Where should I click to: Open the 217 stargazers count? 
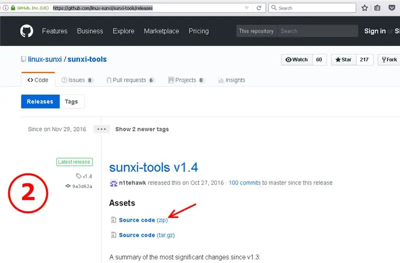[x=364, y=59]
